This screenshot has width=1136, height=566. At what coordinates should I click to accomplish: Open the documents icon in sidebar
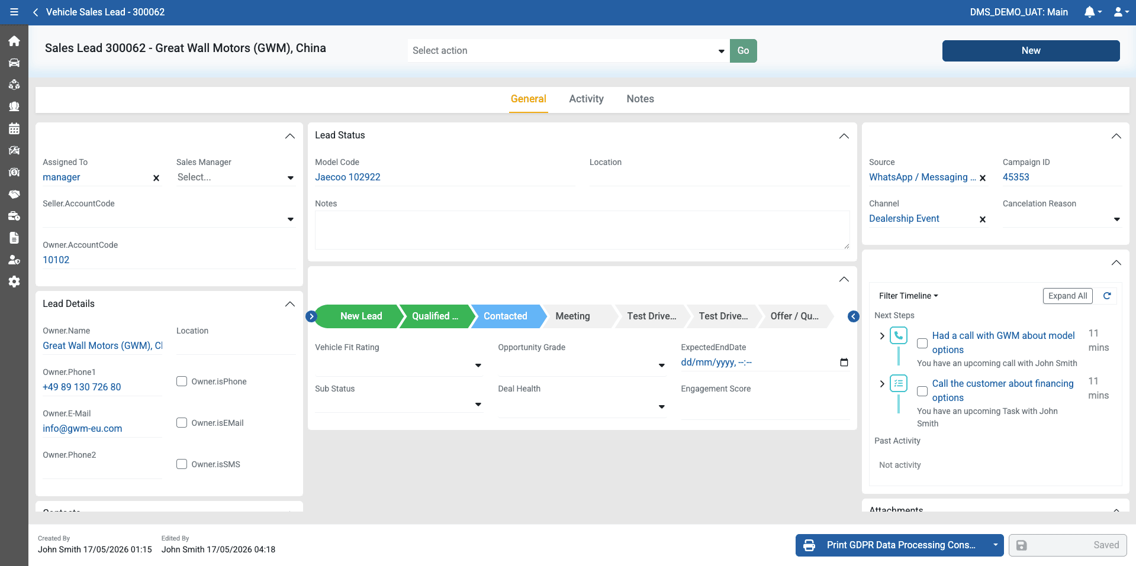tap(14, 238)
